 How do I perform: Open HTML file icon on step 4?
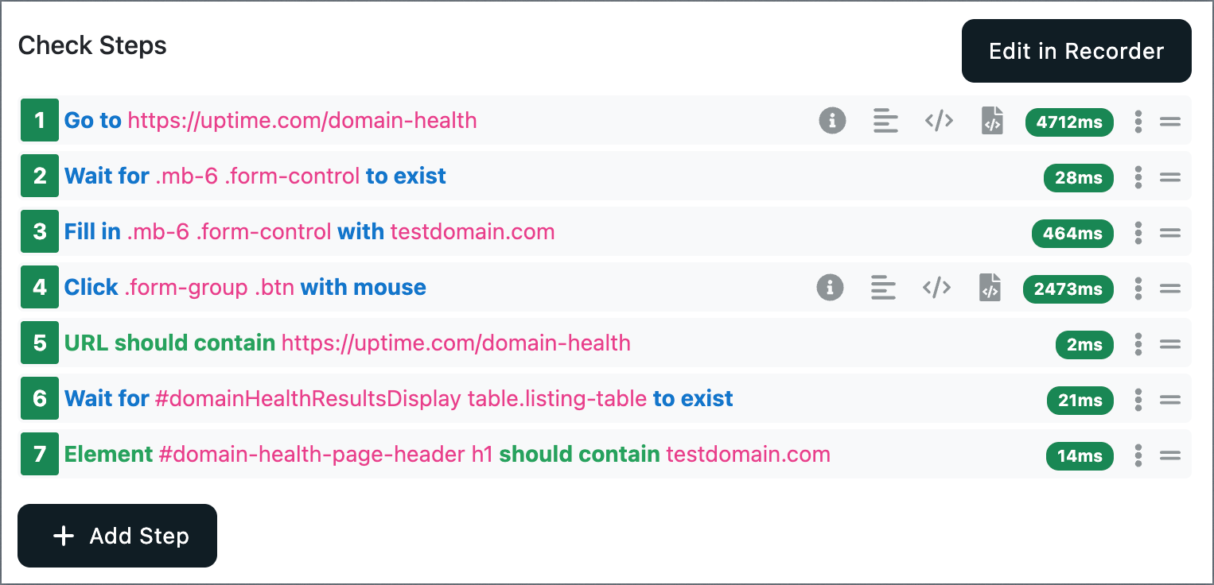[990, 288]
